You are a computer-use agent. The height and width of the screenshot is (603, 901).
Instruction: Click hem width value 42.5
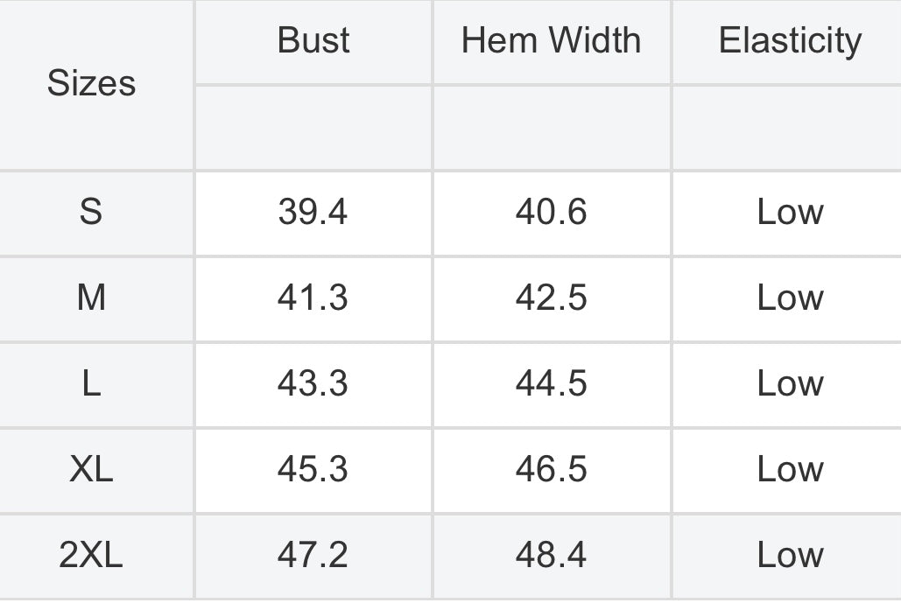coord(551,298)
